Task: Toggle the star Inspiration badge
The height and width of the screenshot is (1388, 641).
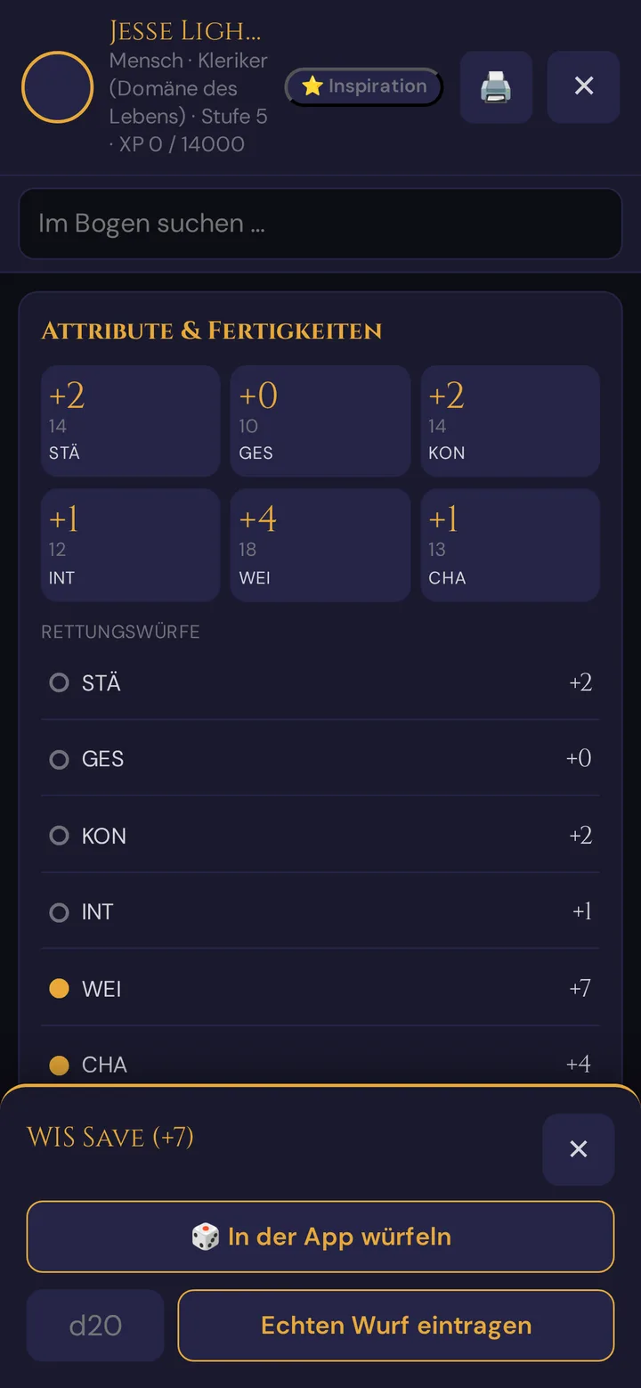Action: [363, 86]
